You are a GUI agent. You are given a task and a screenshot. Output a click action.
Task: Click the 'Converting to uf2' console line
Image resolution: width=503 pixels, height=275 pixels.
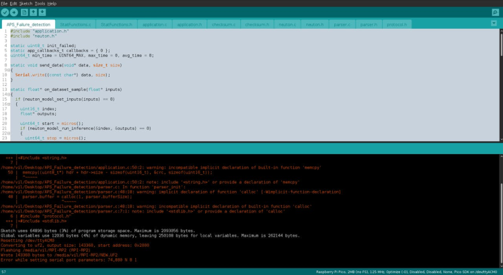click(75, 245)
